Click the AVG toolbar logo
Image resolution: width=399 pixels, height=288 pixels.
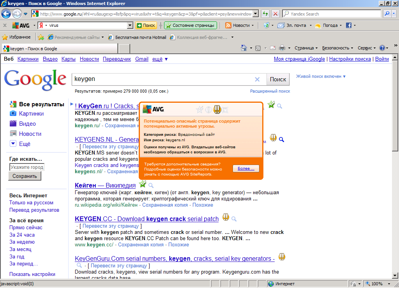coord(21,25)
